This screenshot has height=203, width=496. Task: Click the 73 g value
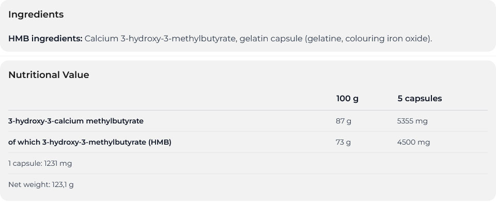pyautogui.click(x=343, y=142)
